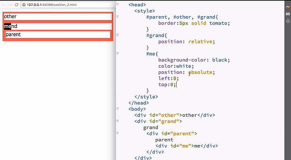The image size is (291, 160).
Task: Go forward in the browser
Action: (x=10, y=5)
